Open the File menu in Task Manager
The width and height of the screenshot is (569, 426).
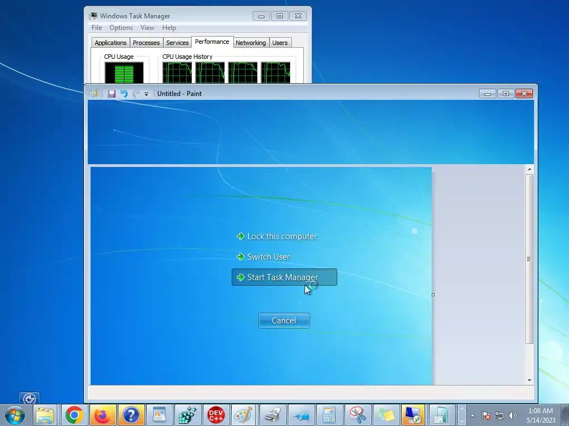(x=97, y=28)
